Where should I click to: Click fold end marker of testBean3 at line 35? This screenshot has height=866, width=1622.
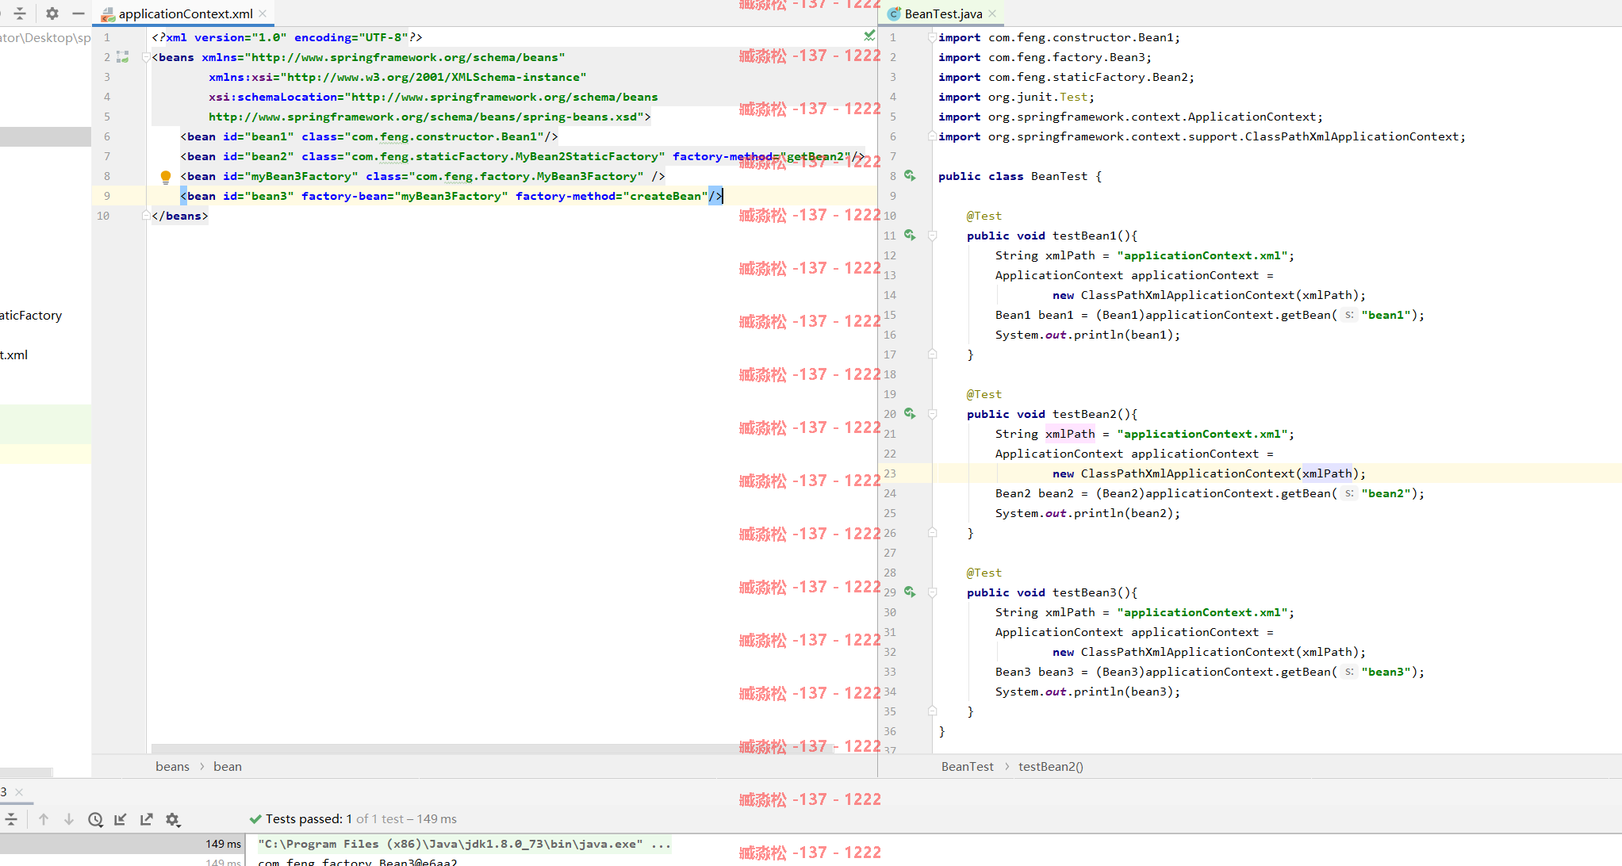[933, 711]
